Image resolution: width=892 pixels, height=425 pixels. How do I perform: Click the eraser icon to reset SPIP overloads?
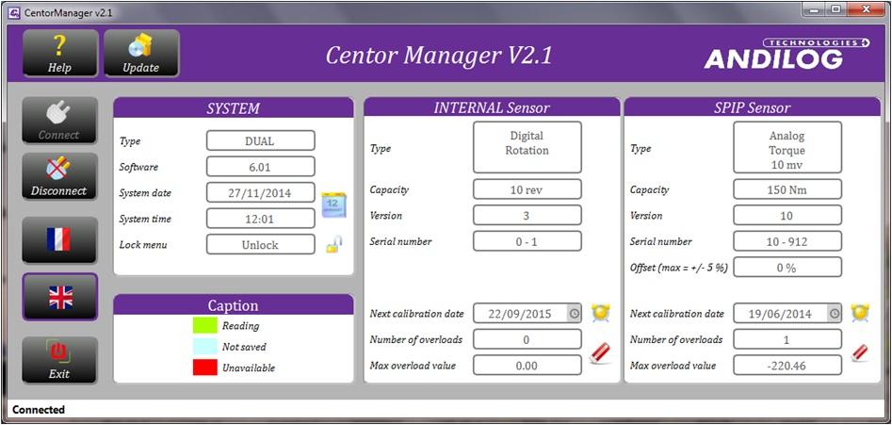tap(859, 353)
